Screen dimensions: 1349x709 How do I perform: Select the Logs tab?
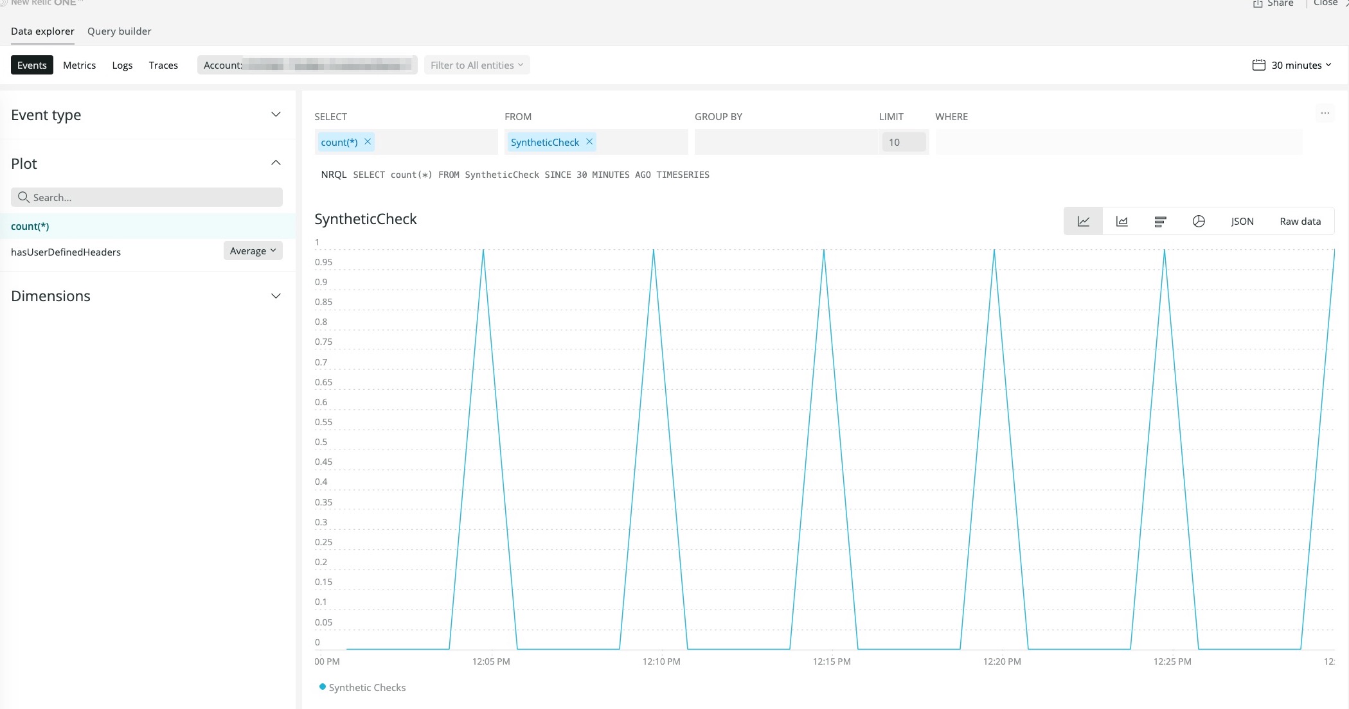(x=122, y=65)
